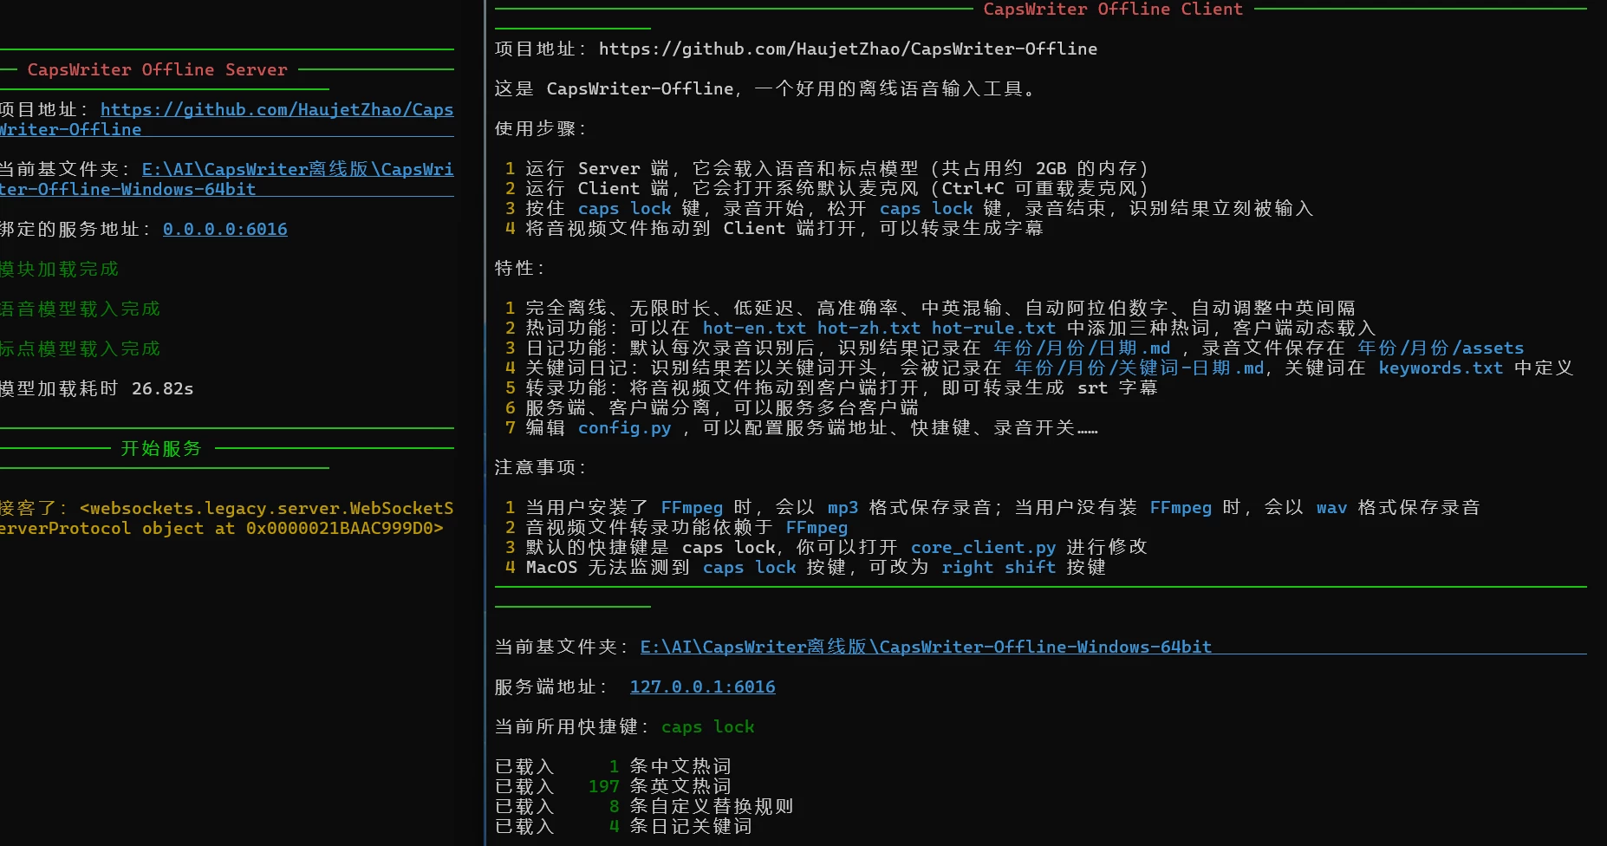Click 'wav' format text
The height and width of the screenshot is (846, 1607).
(1331, 508)
